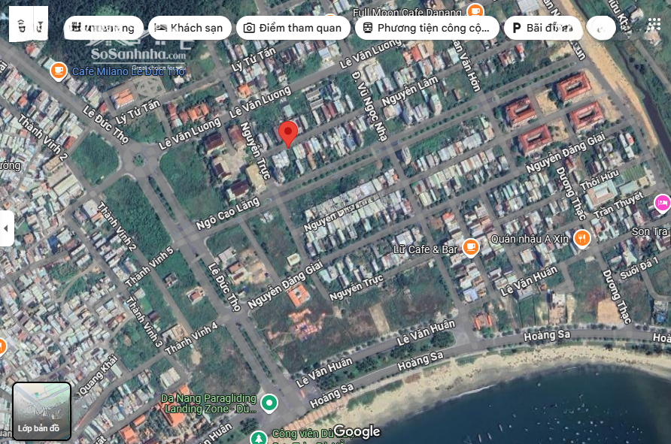The height and width of the screenshot is (444, 671).
Task: Select Full Moon Cafe Danang orange icon
Action: coord(475,11)
